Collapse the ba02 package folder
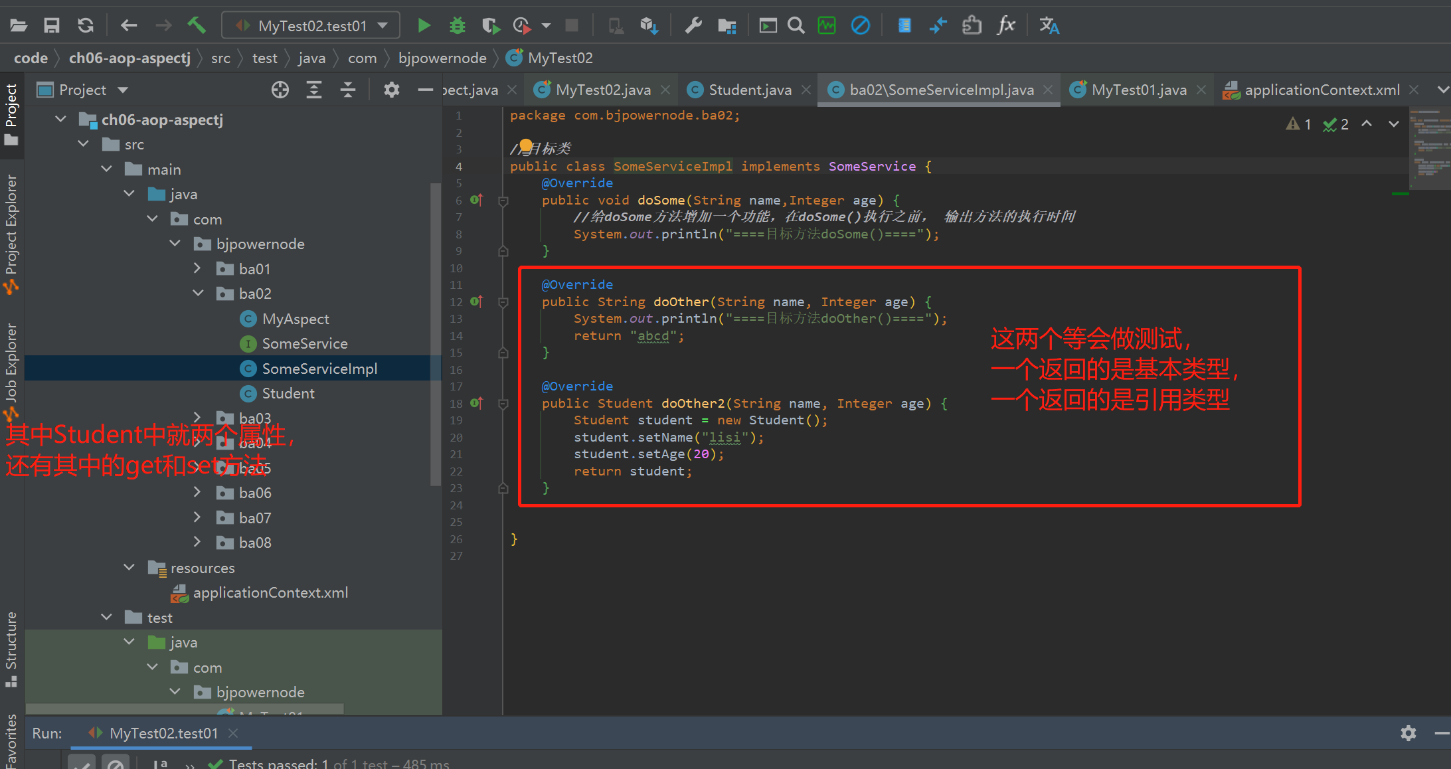Screen dimensions: 1451x769 coord(197,294)
